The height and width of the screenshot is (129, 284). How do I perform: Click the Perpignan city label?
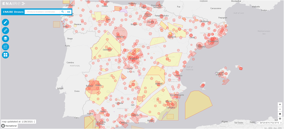coord(223,18)
